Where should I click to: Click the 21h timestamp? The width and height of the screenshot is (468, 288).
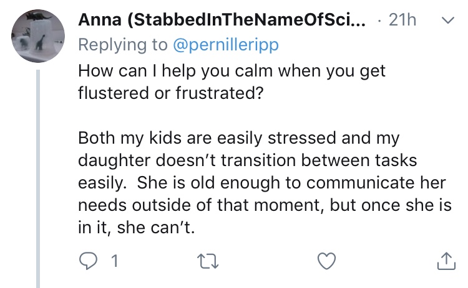pyautogui.click(x=402, y=20)
